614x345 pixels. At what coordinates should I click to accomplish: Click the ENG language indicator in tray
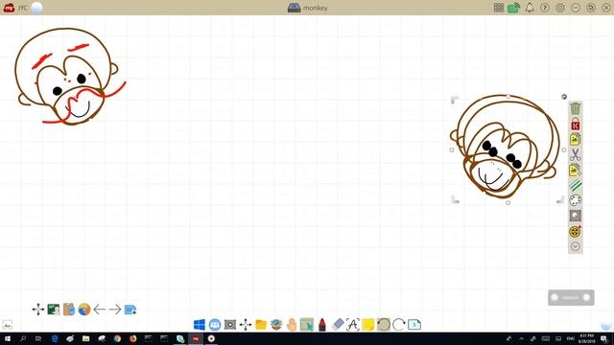[571, 338]
